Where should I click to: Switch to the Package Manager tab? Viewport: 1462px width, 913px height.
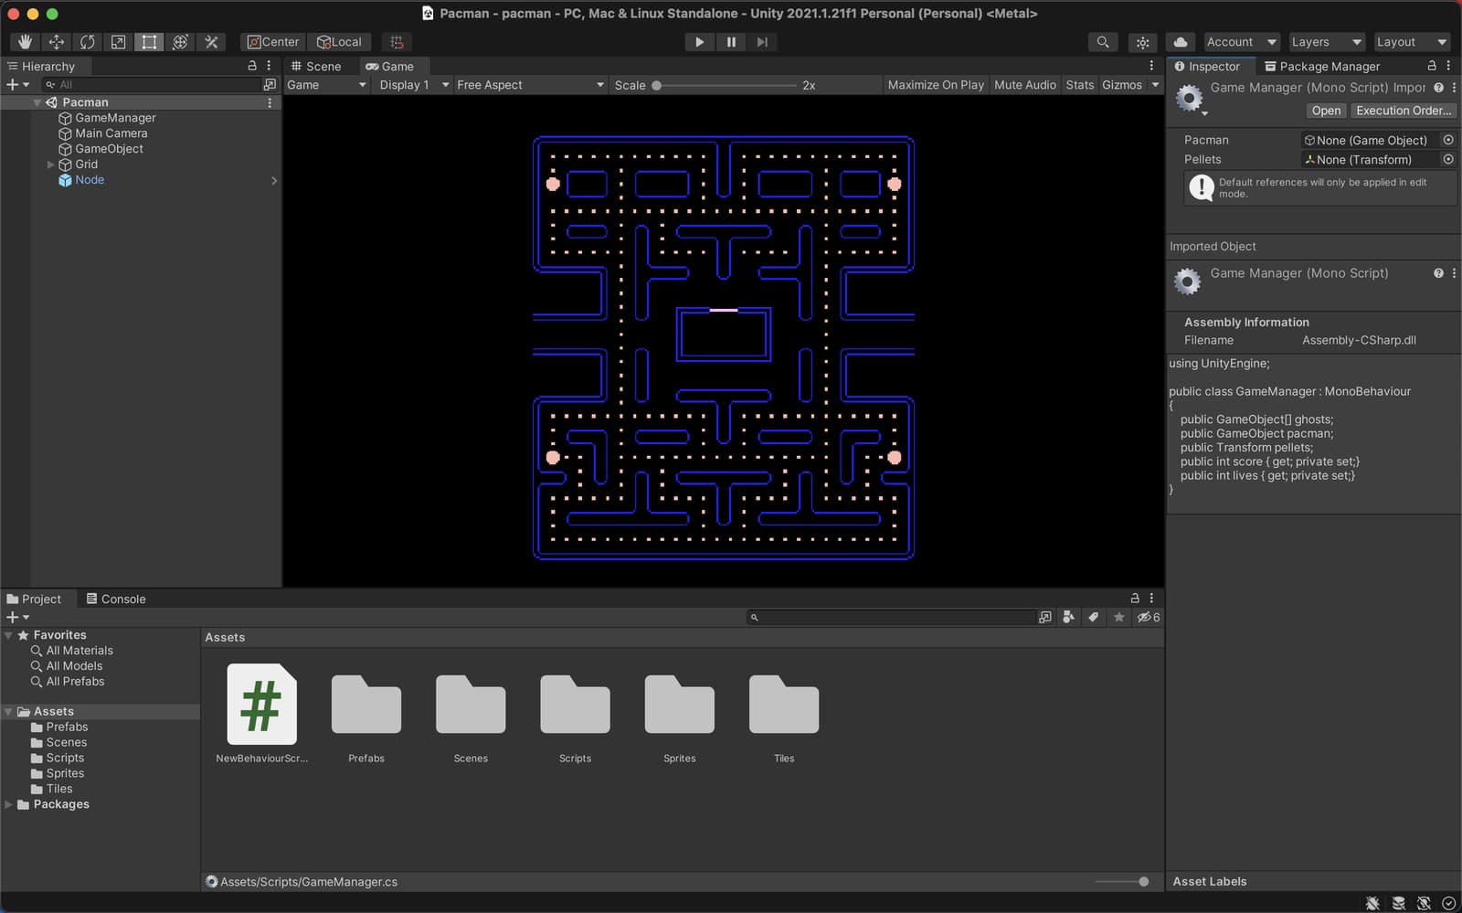pyautogui.click(x=1322, y=66)
